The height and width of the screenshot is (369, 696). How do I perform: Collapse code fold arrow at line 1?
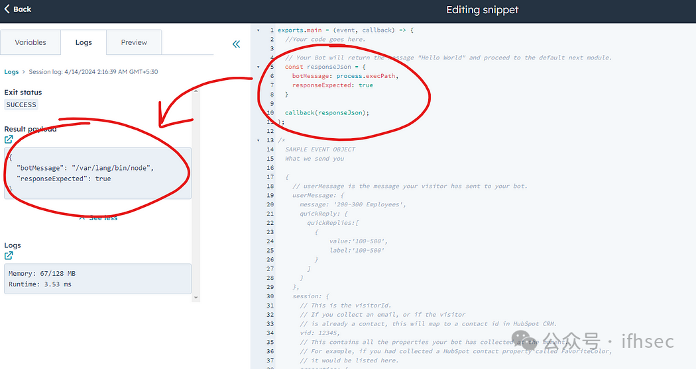(x=259, y=30)
